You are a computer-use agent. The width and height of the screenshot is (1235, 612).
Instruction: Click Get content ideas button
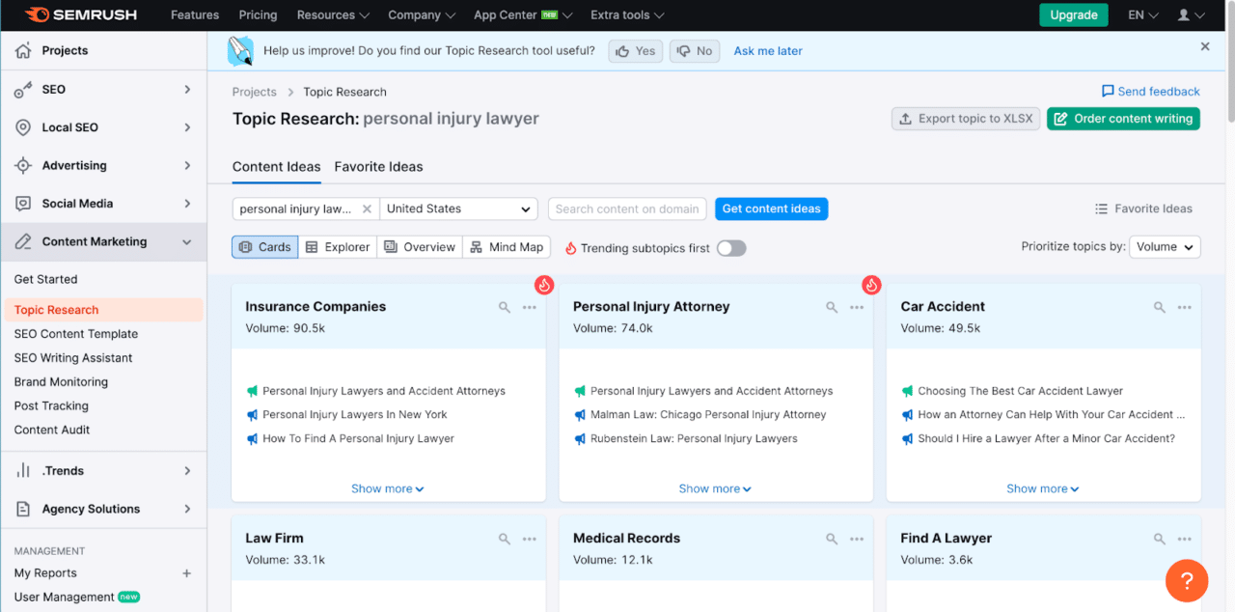(771, 209)
